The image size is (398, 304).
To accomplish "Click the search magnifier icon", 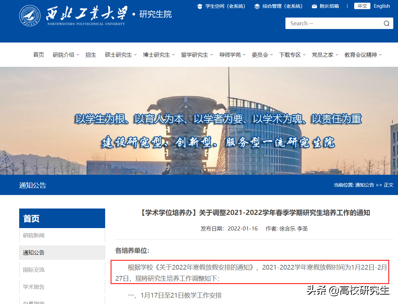I will 386,23.
